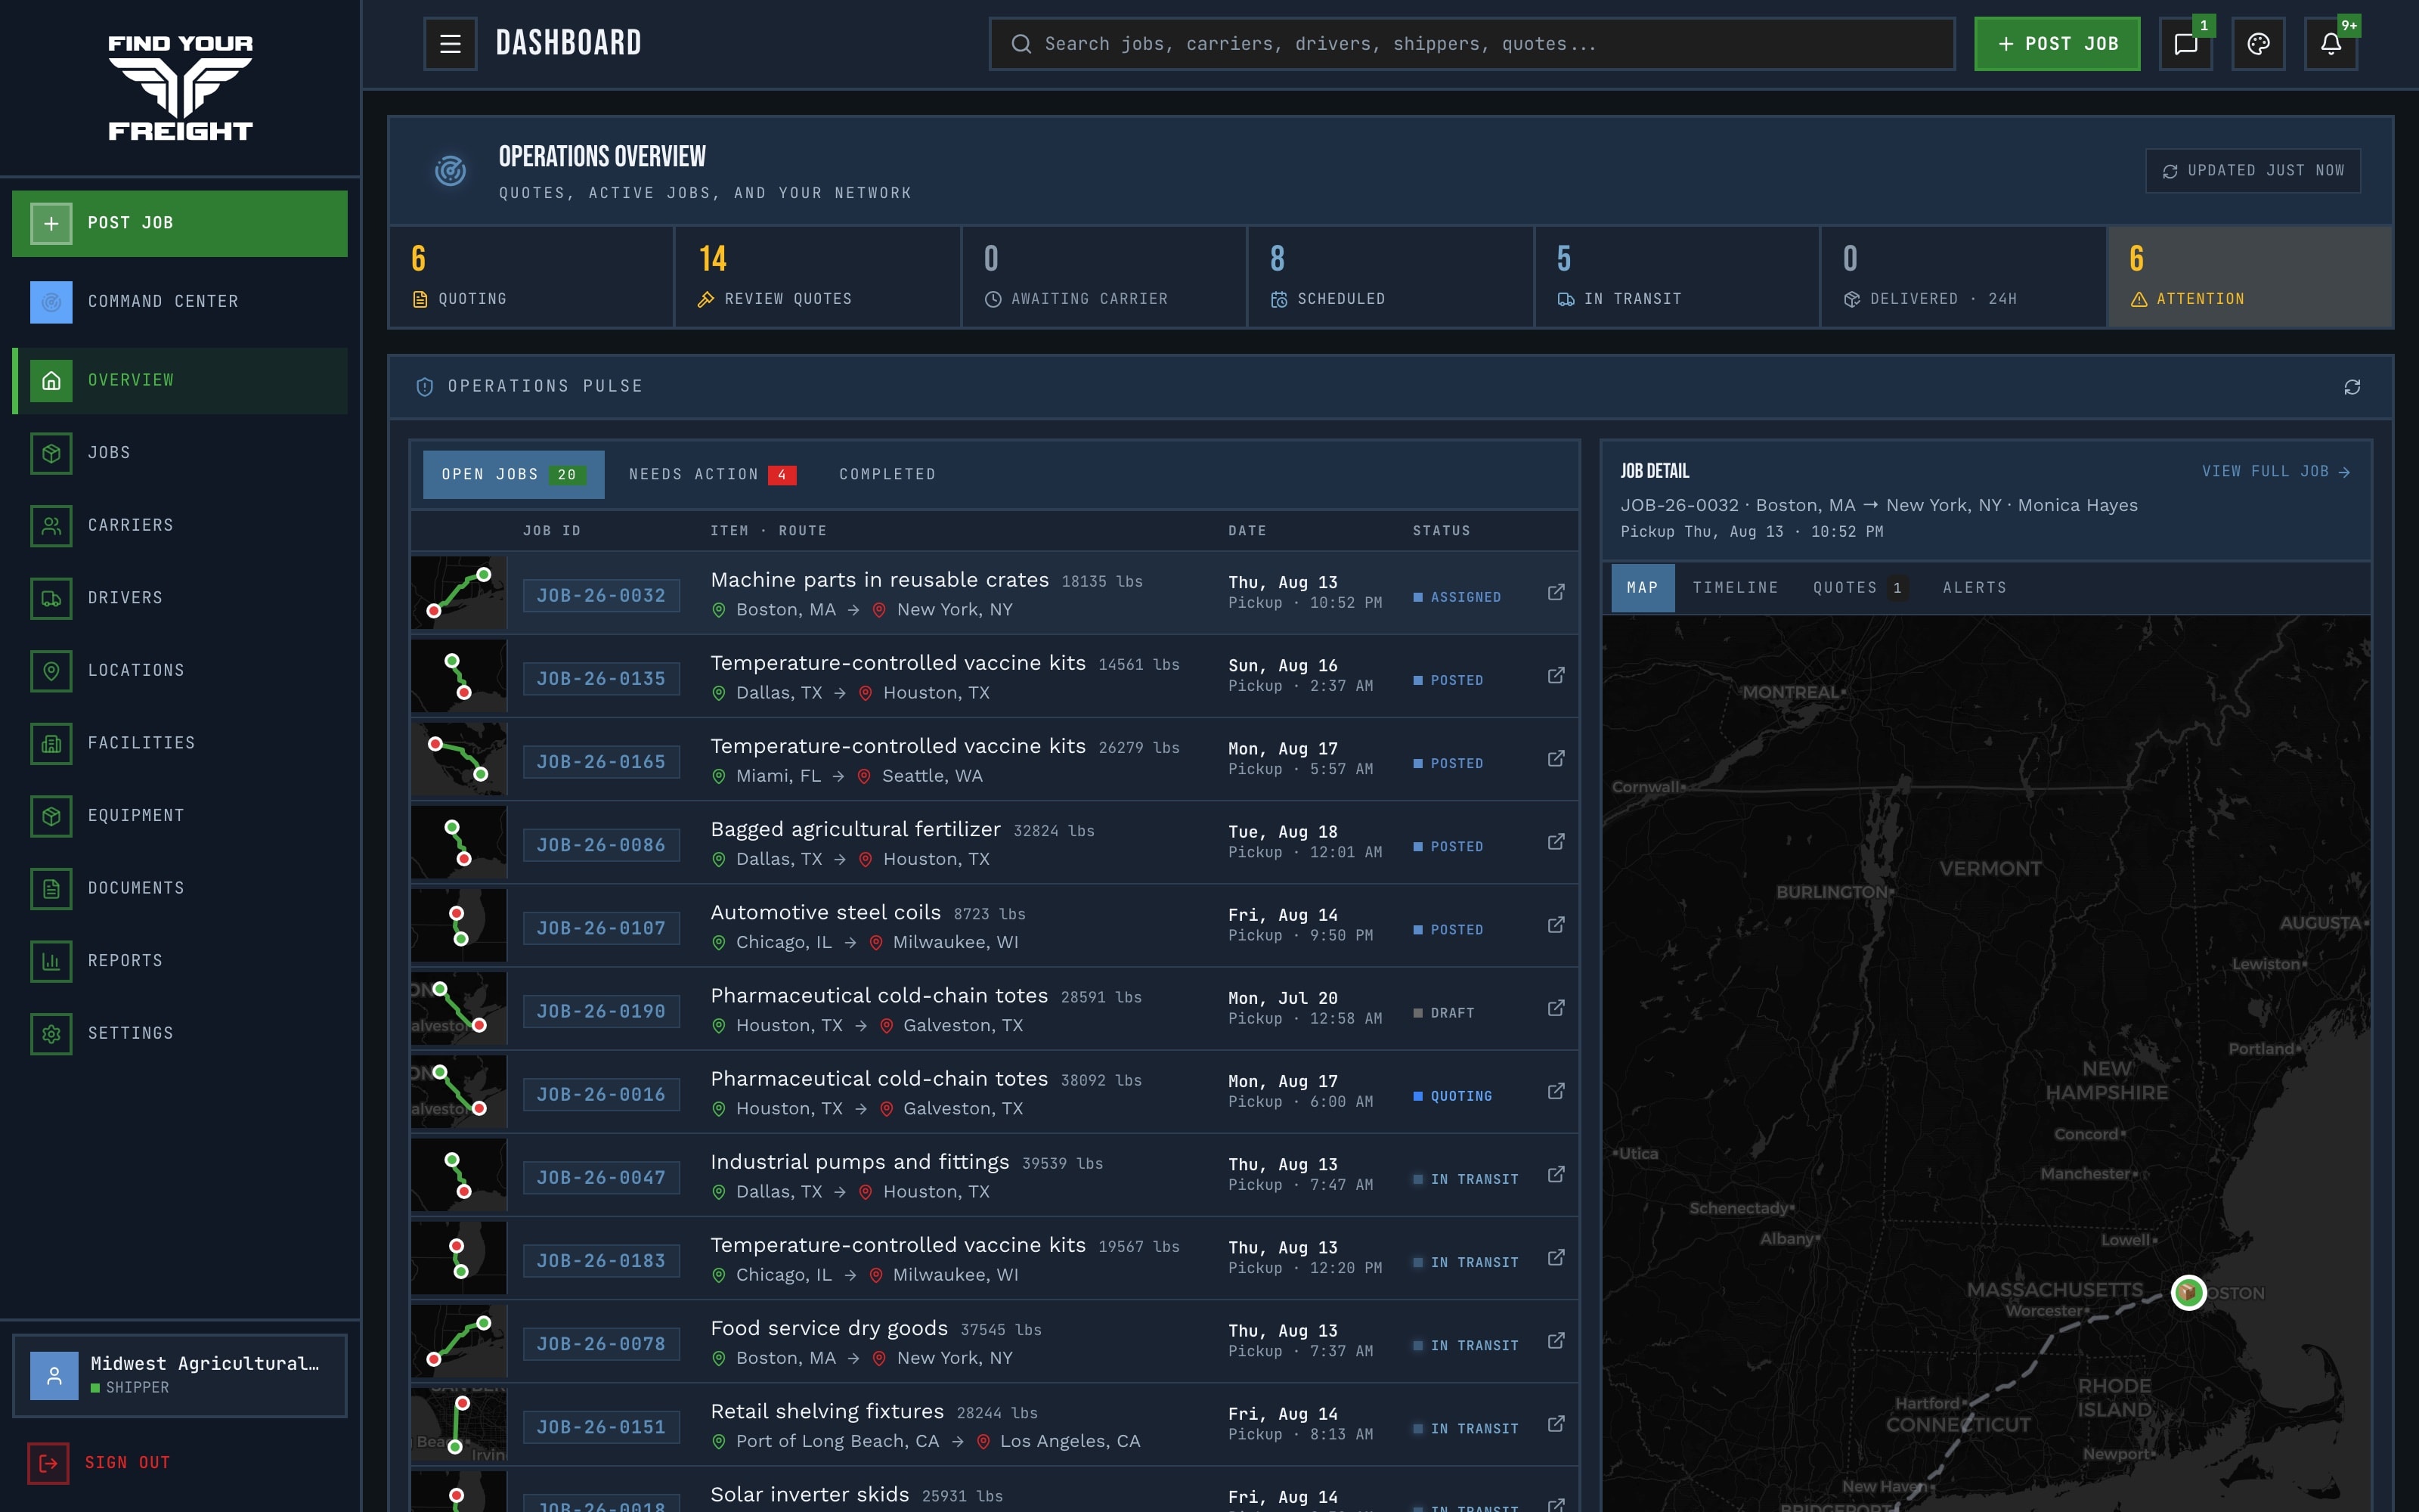Viewport: 2419px width, 1512px height.
Task: Open Documents section in sidebar
Action: (x=180, y=889)
